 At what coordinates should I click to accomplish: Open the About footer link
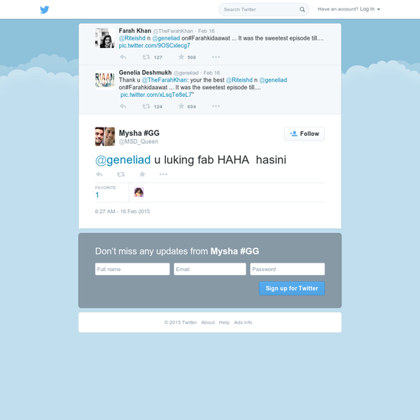[x=208, y=322]
